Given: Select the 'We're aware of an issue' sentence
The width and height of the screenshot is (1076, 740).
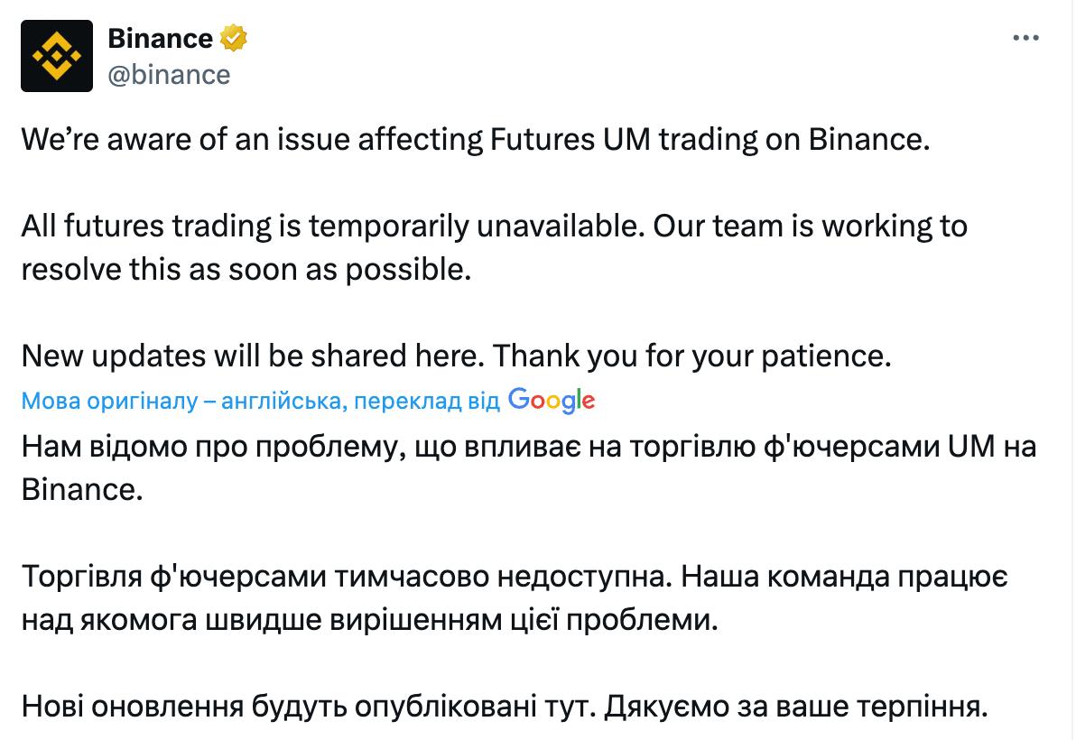Looking at the screenshot, I should 476,139.
